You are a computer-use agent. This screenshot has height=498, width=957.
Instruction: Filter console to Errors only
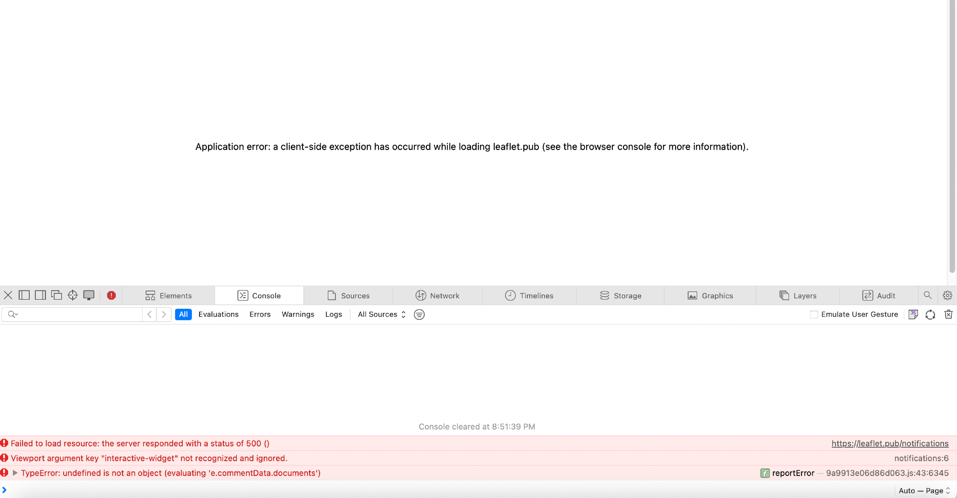[260, 314]
